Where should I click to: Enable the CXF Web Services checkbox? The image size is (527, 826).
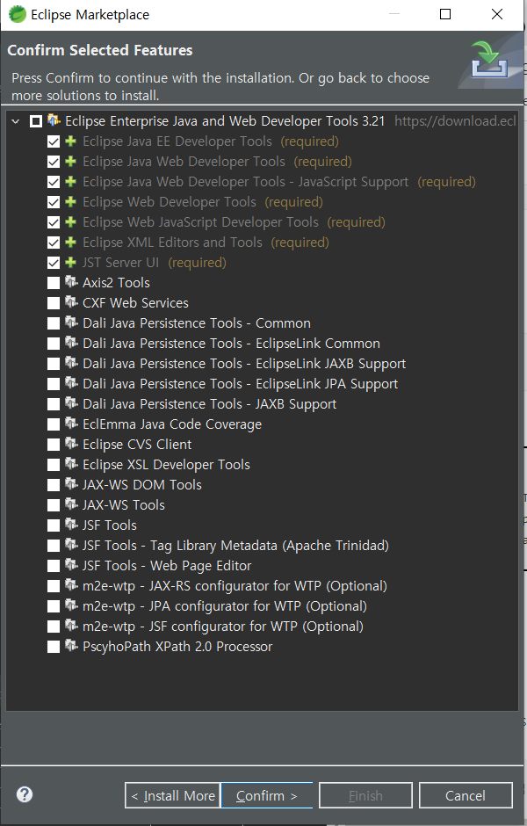click(54, 303)
